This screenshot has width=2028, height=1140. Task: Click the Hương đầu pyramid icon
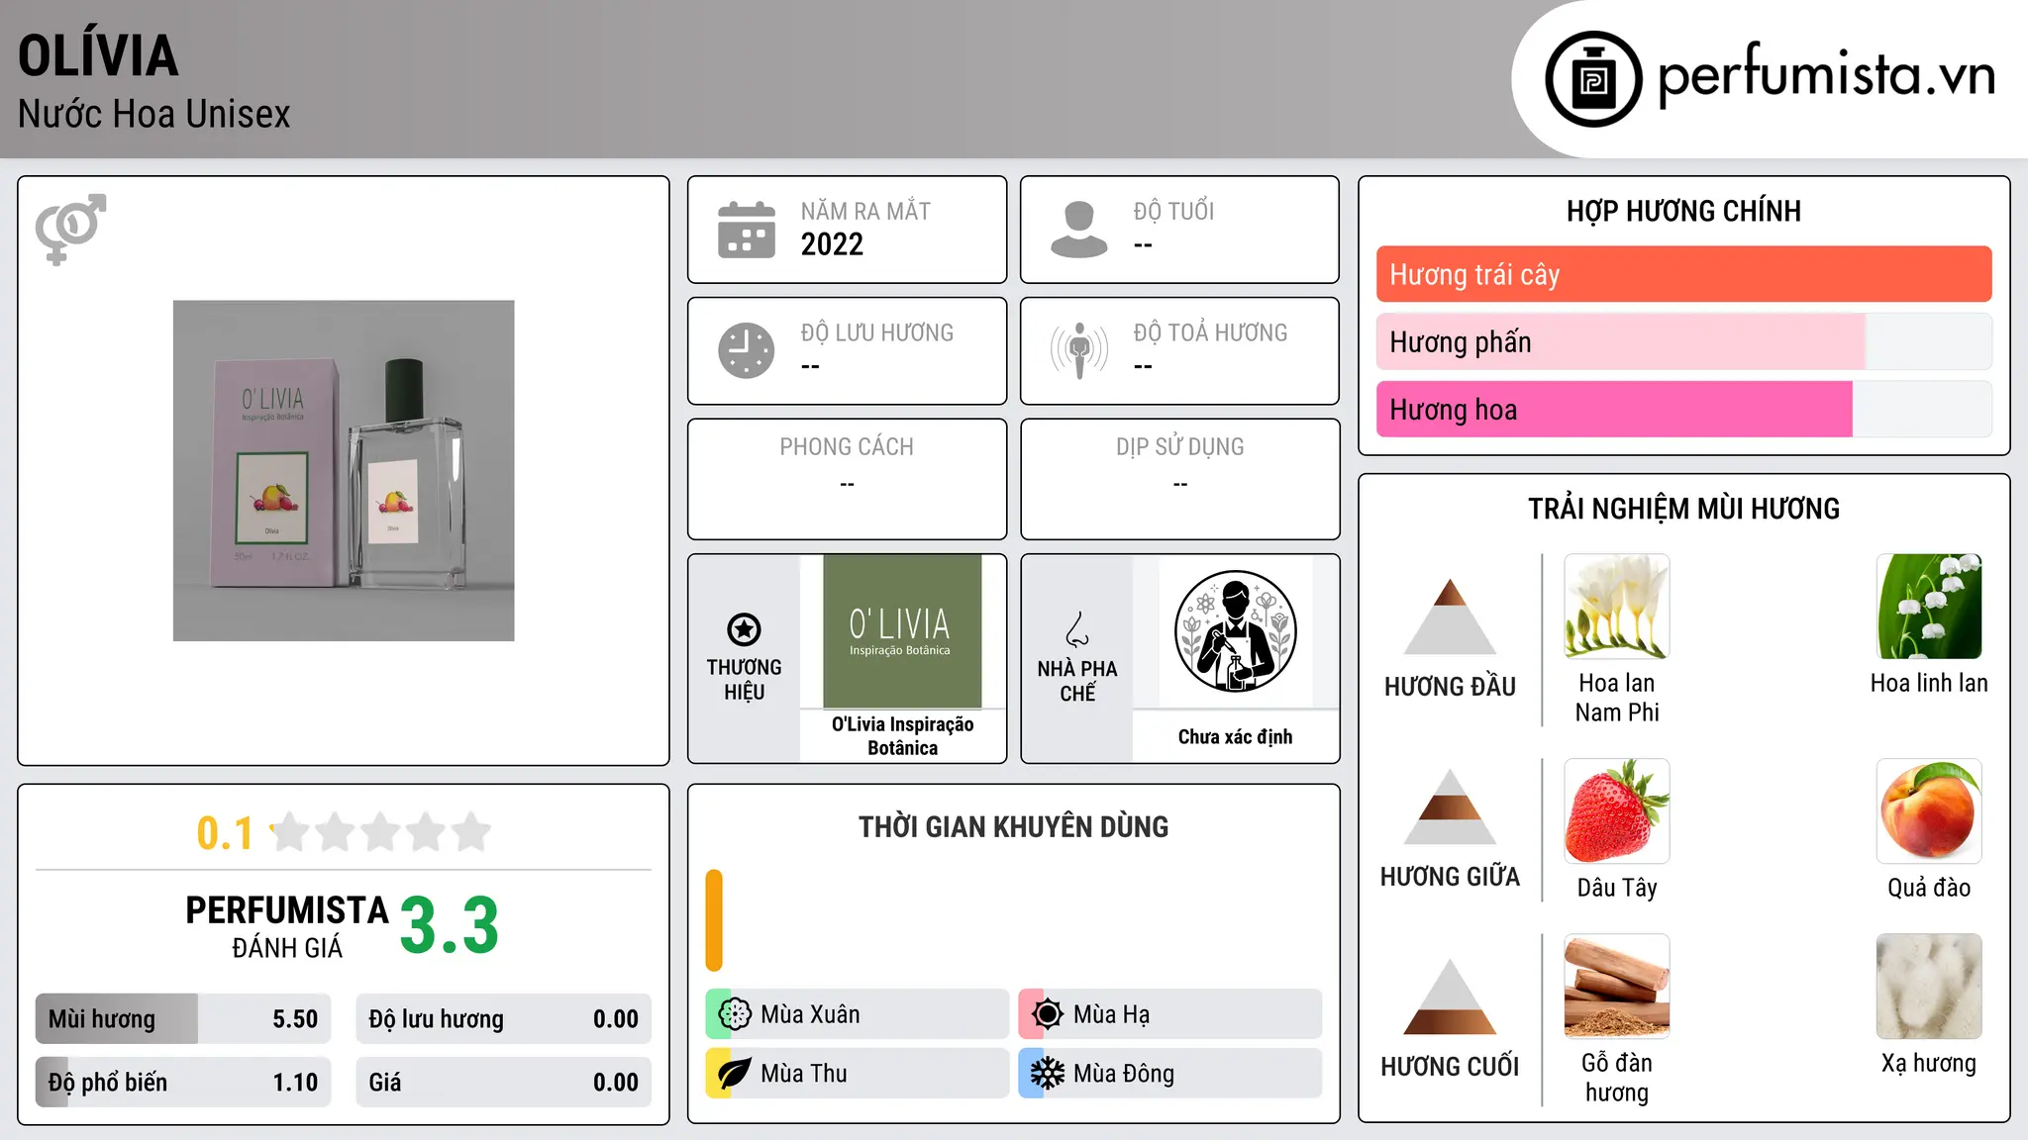[1451, 617]
